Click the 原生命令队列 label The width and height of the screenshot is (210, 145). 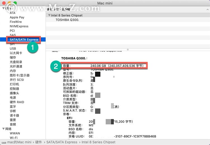(x=73, y=81)
